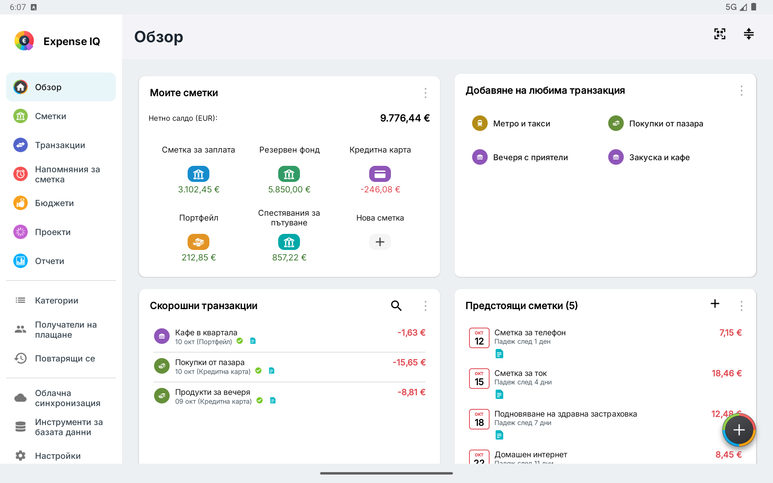
Task: Open Домашен интернет upcoming bill
Action: pyautogui.click(x=605, y=456)
